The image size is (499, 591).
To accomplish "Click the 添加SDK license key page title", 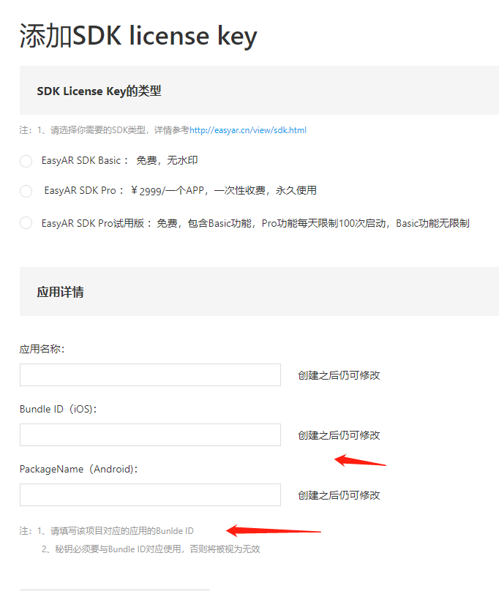I will coord(138,36).
